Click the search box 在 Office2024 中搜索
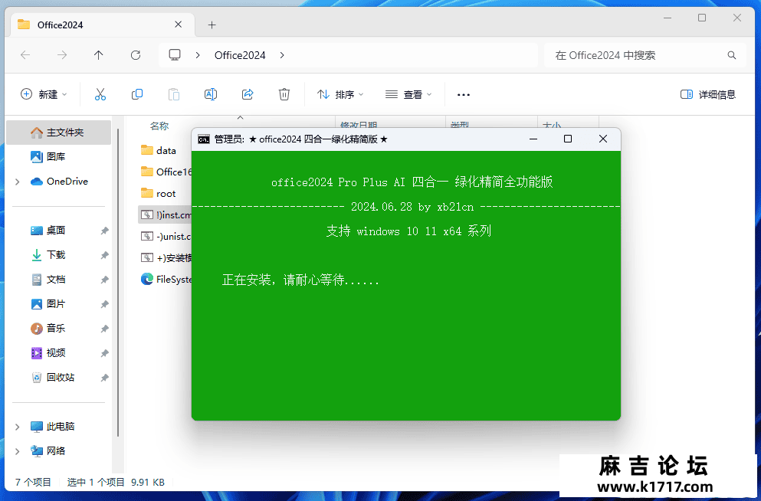Screen dimensions: 761x501 pos(645,55)
